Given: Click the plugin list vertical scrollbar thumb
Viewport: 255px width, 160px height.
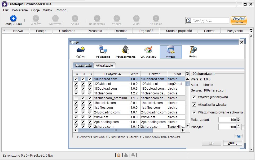Looking at the screenshot, I should coord(187,84).
